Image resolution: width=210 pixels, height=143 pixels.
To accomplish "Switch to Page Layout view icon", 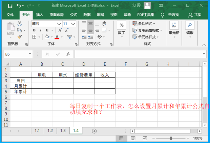I will 133,138.
